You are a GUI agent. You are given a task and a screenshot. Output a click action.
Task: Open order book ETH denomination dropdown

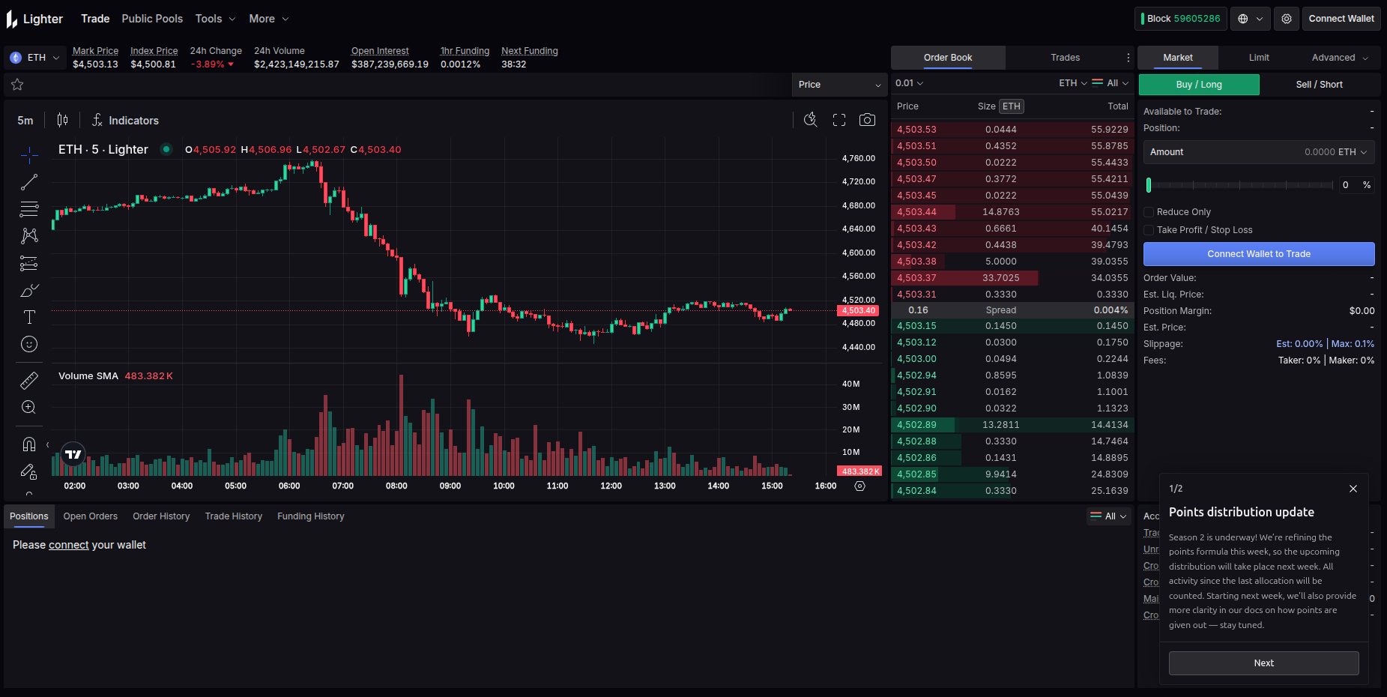click(x=1073, y=83)
